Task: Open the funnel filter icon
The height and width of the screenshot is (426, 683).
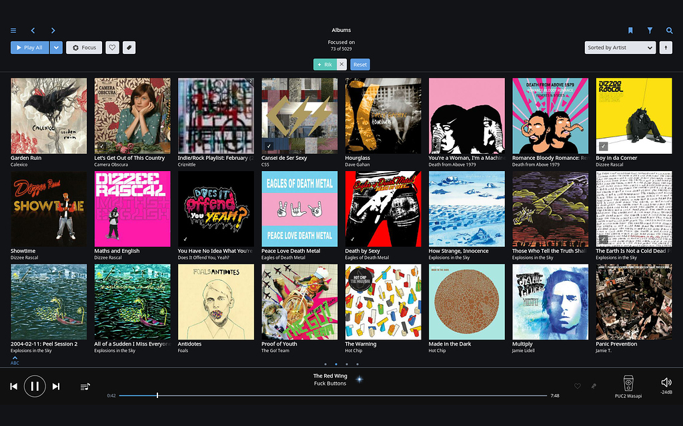Action: 648,31
